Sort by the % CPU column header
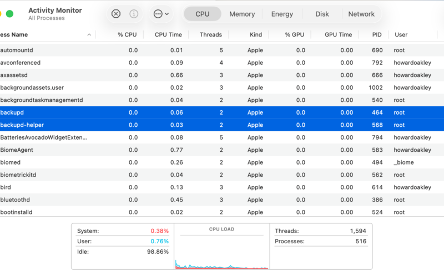This screenshot has width=444, height=277. (127, 34)
